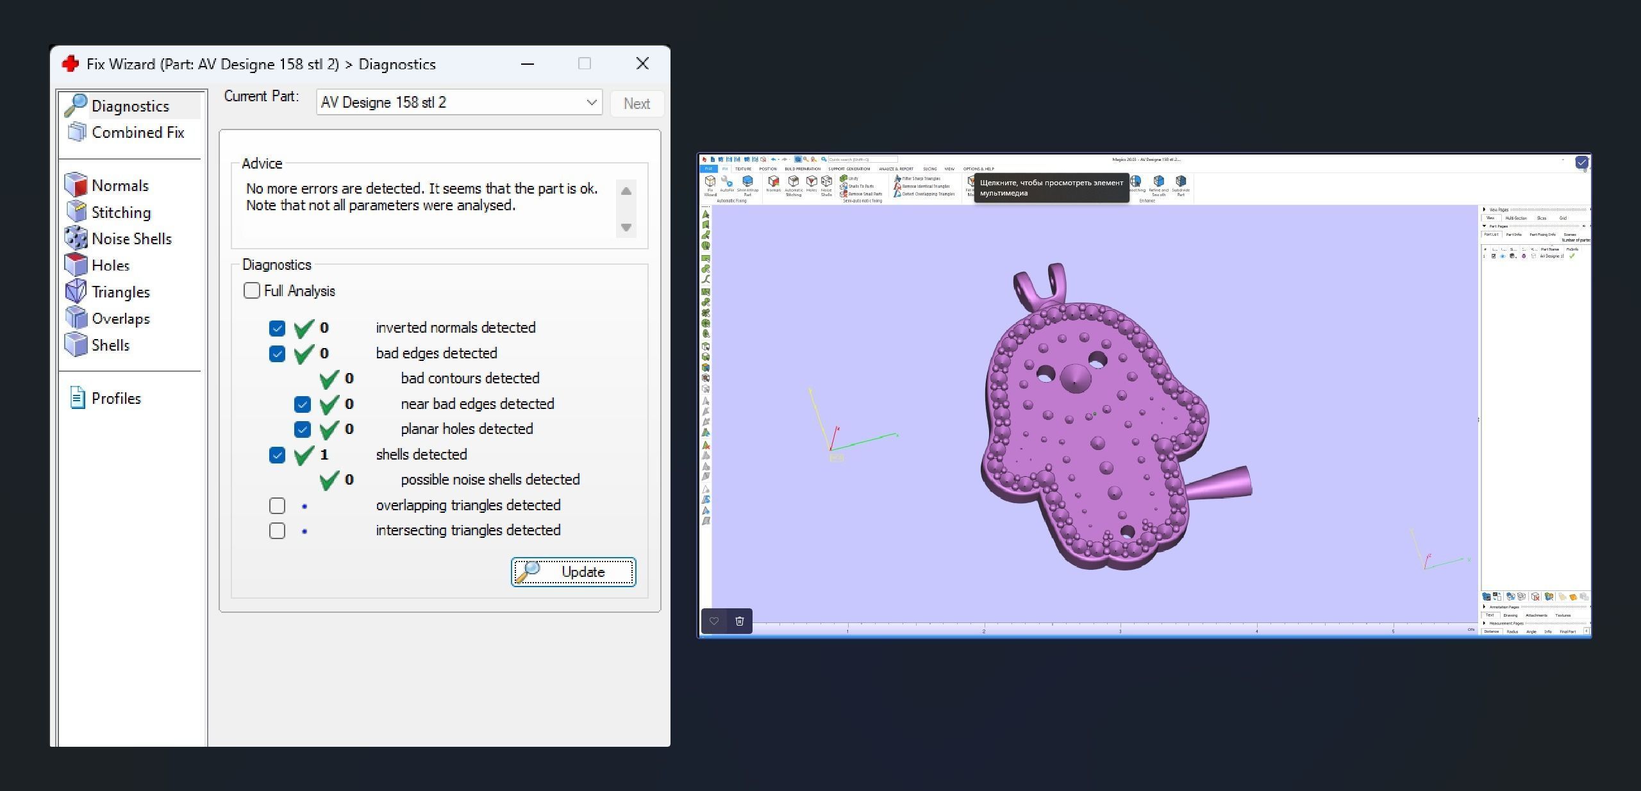
Task: Click Holes tool in Magics ribbon
Action: point(812,184)
